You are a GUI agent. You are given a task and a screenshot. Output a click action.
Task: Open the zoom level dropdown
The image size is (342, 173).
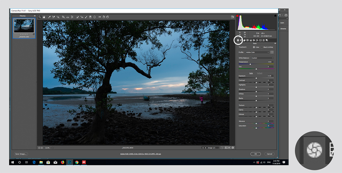(x=53, y=148)
